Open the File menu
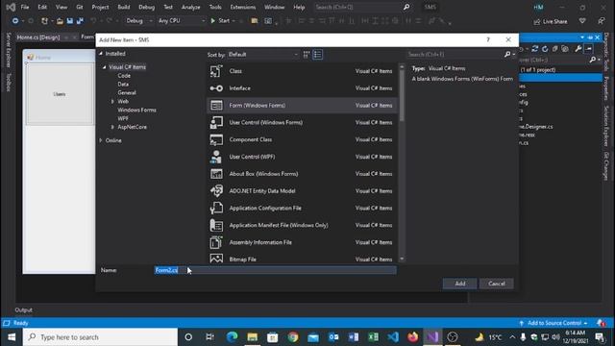Image resolution: width=615 pixels, height=346 pixels. coord(25,7)
